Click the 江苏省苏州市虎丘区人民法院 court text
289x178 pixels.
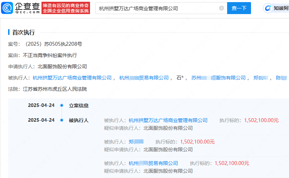(x=55, y=89)
